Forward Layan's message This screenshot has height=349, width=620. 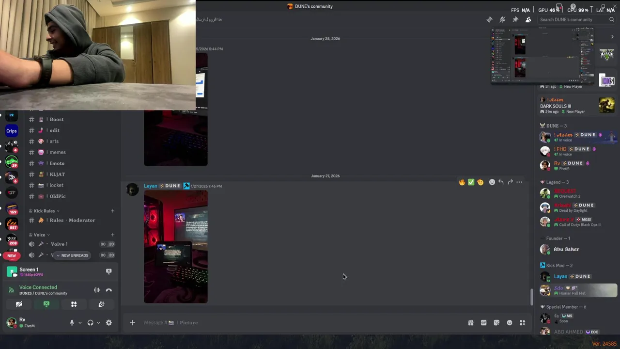(510, 182)
